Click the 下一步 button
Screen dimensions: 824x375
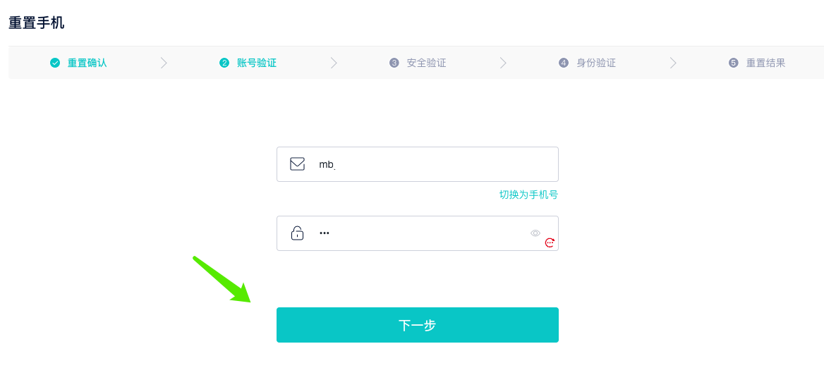tap(417, 325)
